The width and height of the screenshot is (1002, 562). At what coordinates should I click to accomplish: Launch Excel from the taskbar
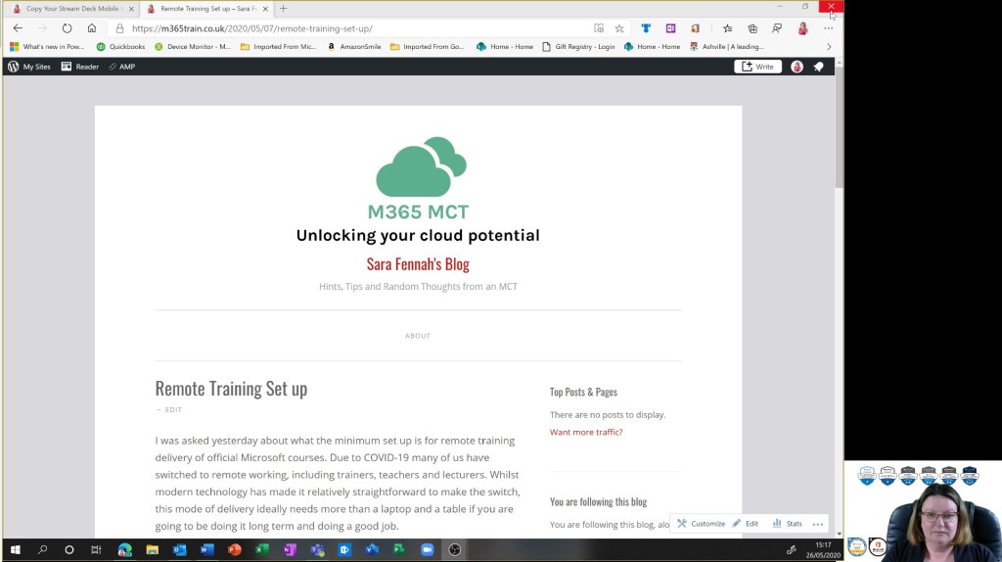coord(262,550)
